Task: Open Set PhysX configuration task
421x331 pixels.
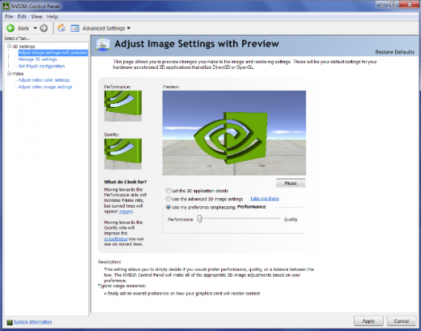Action: pyautogui.click(x=41, y=67)
